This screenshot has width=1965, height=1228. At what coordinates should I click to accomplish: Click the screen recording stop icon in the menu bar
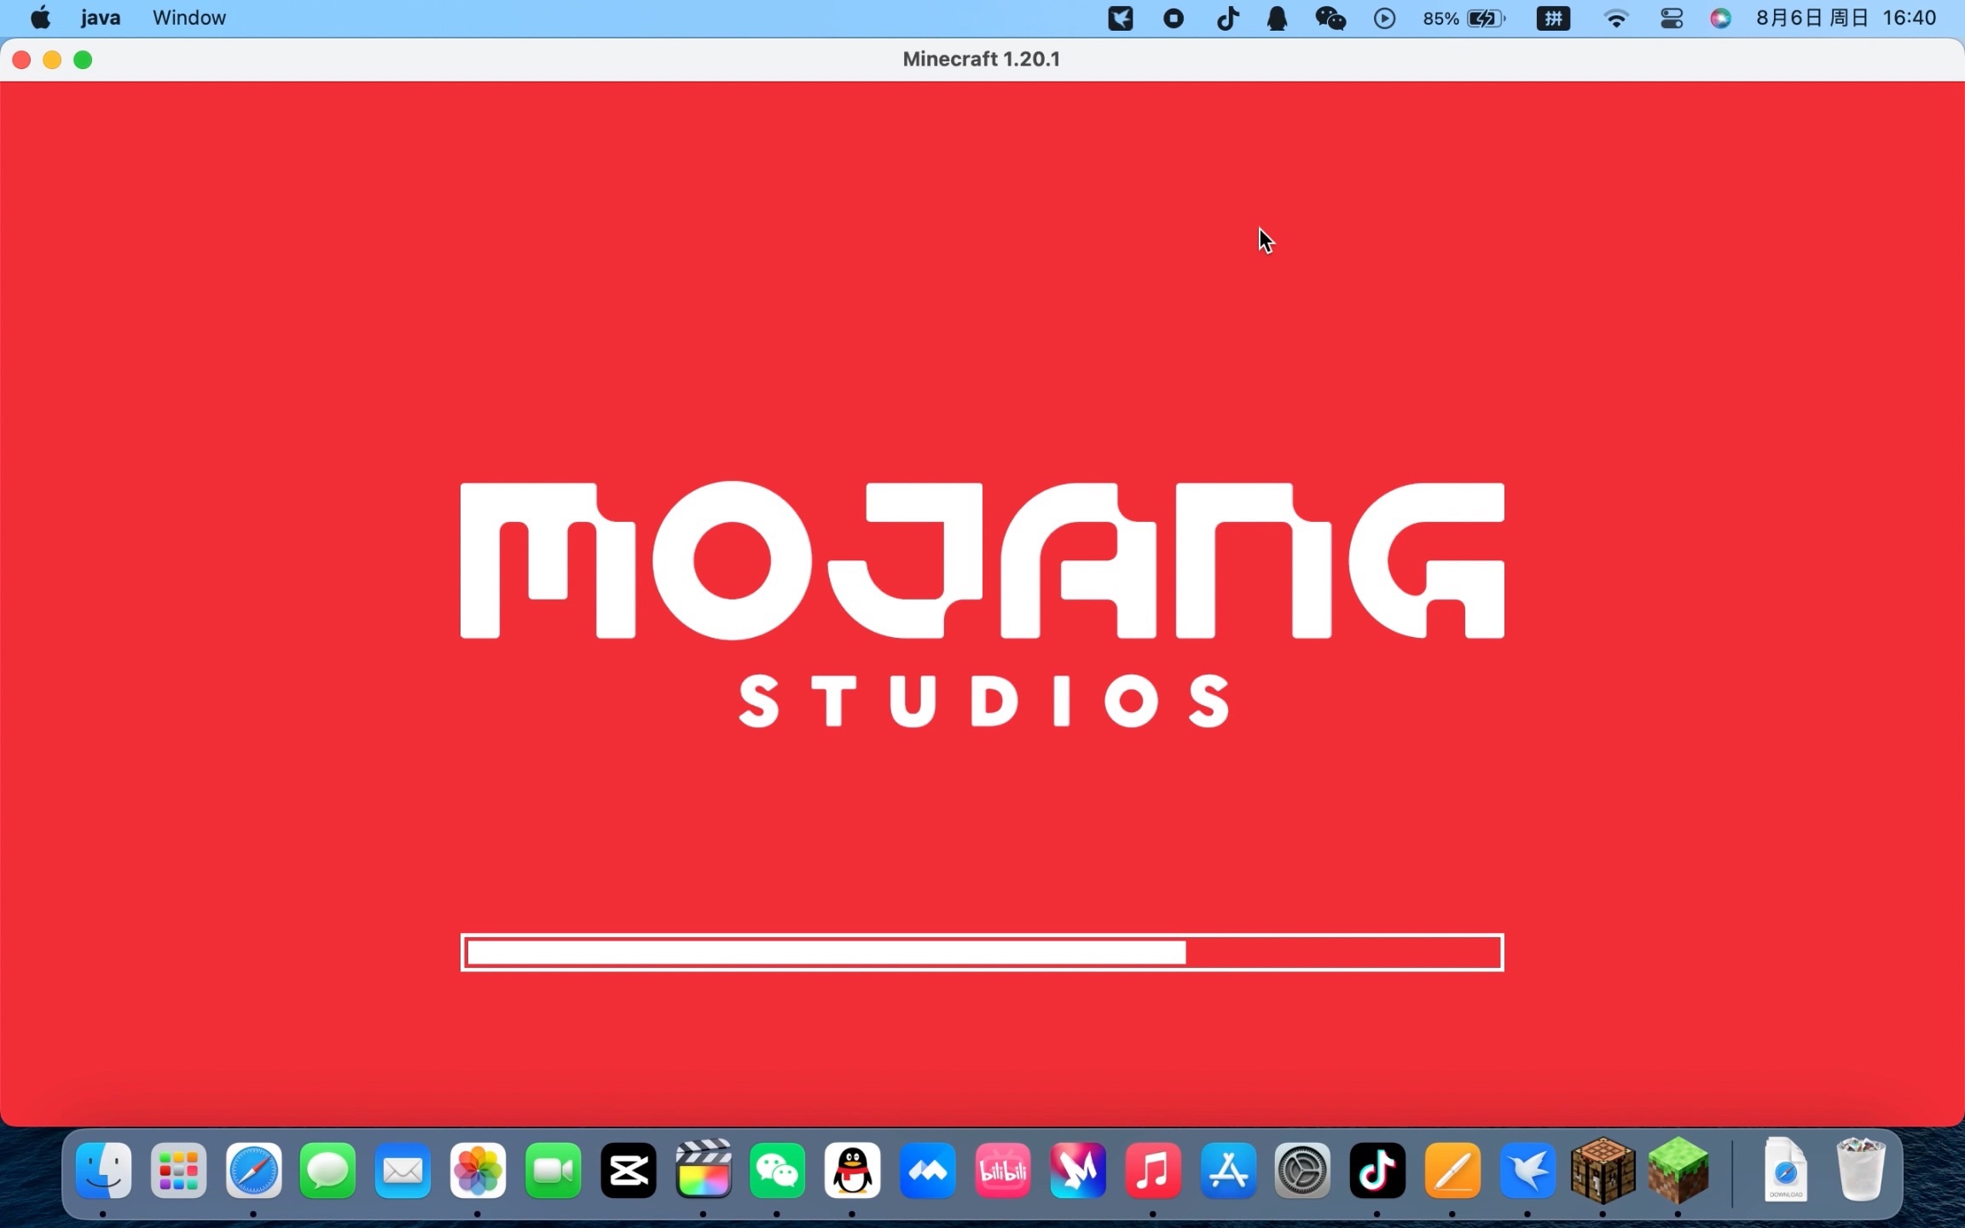pos(1174,18)
